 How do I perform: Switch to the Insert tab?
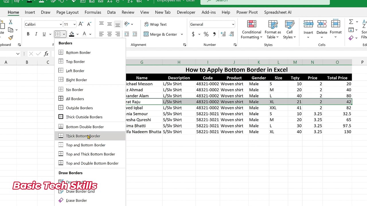(x=30, y=12)
